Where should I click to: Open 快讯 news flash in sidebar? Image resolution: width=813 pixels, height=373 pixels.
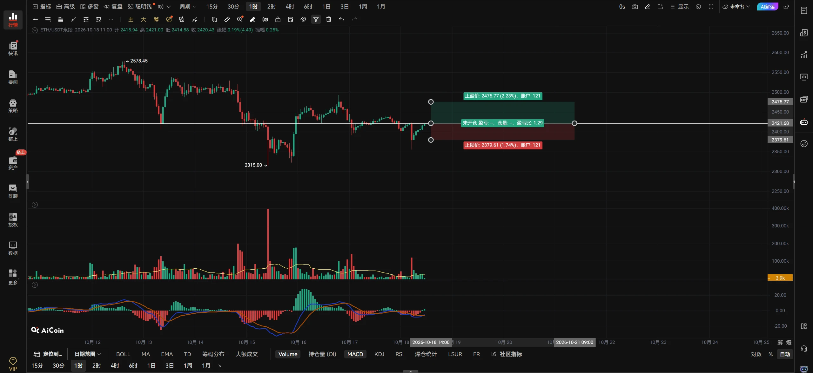coord(13,48)
